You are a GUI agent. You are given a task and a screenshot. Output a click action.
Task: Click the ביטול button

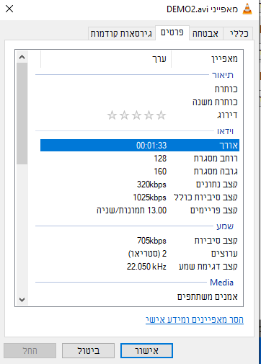[88, 351]
